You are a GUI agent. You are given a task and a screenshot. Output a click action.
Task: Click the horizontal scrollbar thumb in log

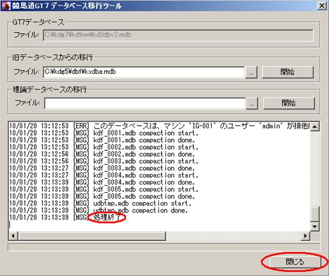tap(92, 236)
